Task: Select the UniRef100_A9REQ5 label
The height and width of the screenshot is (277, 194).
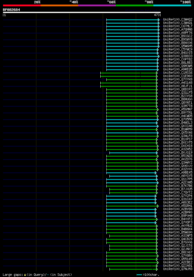Action: tap(178, 70)
